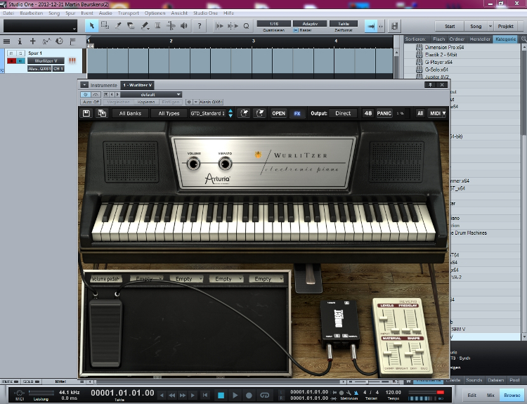Select the Listen (speaker) tool
Image resolution: width=527 pixels, height=404 pixels.
(x=184, y=25)
